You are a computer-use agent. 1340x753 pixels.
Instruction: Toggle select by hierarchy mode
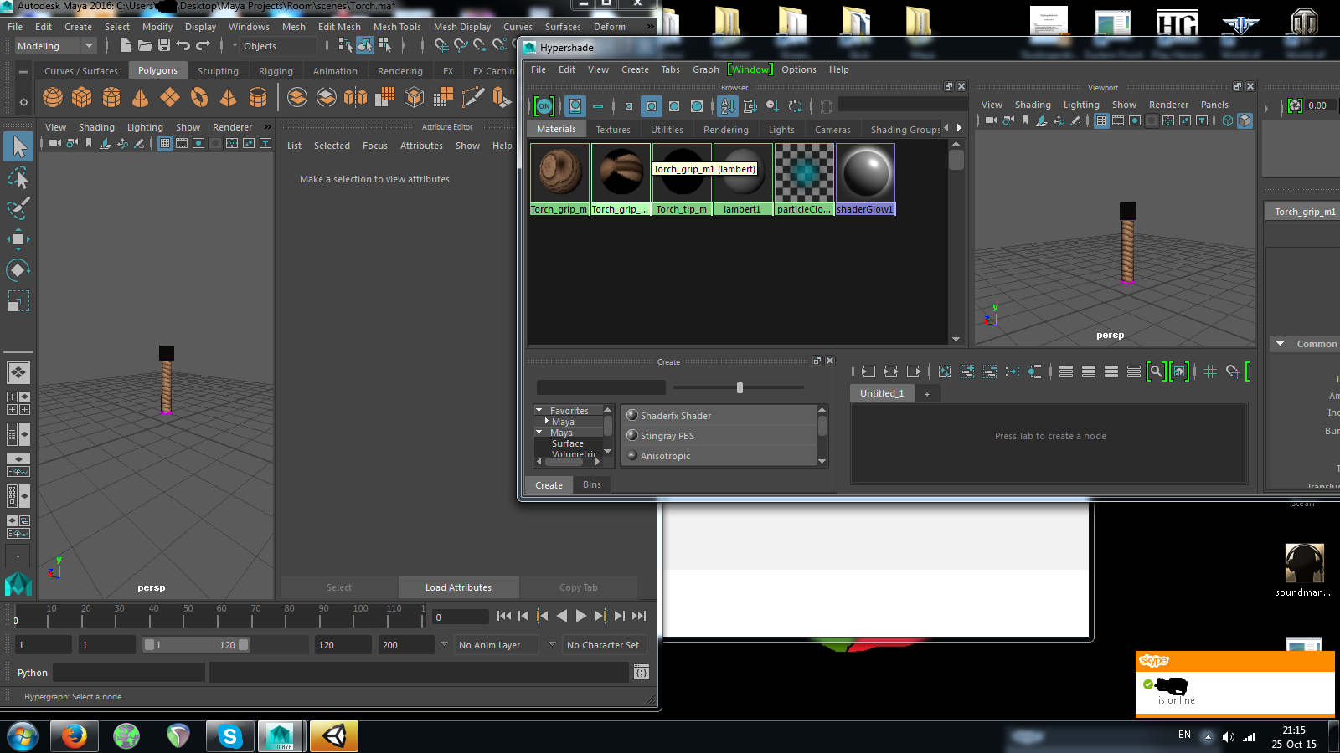[346, 45]
